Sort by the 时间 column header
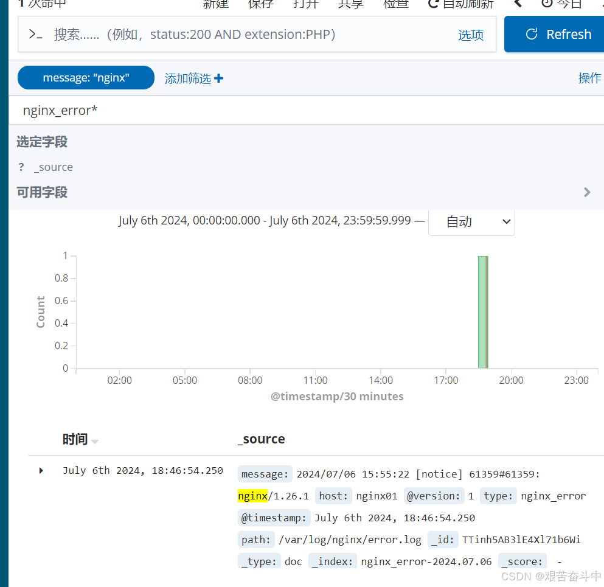This screenshot has width=604, height=587. click(75, 439)
